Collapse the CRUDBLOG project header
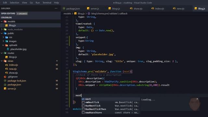The image size is (208, 117). tap(6, 18)
